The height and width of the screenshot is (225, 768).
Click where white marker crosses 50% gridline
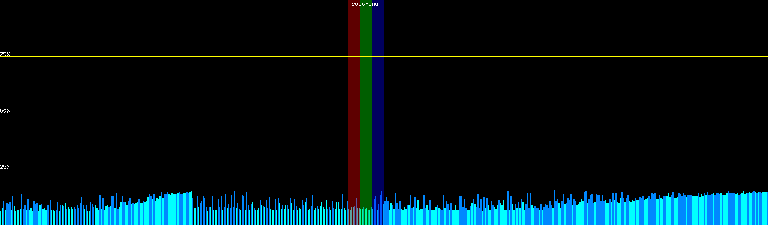coord(192,112)
